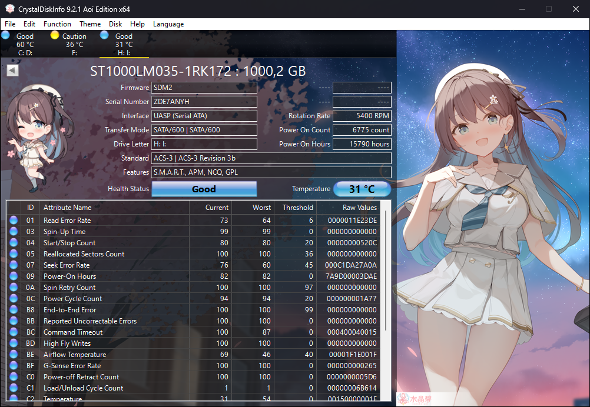
Task: Click the CrystalDiskInfo app icon in title bar
Action: [x=10, y=9]
